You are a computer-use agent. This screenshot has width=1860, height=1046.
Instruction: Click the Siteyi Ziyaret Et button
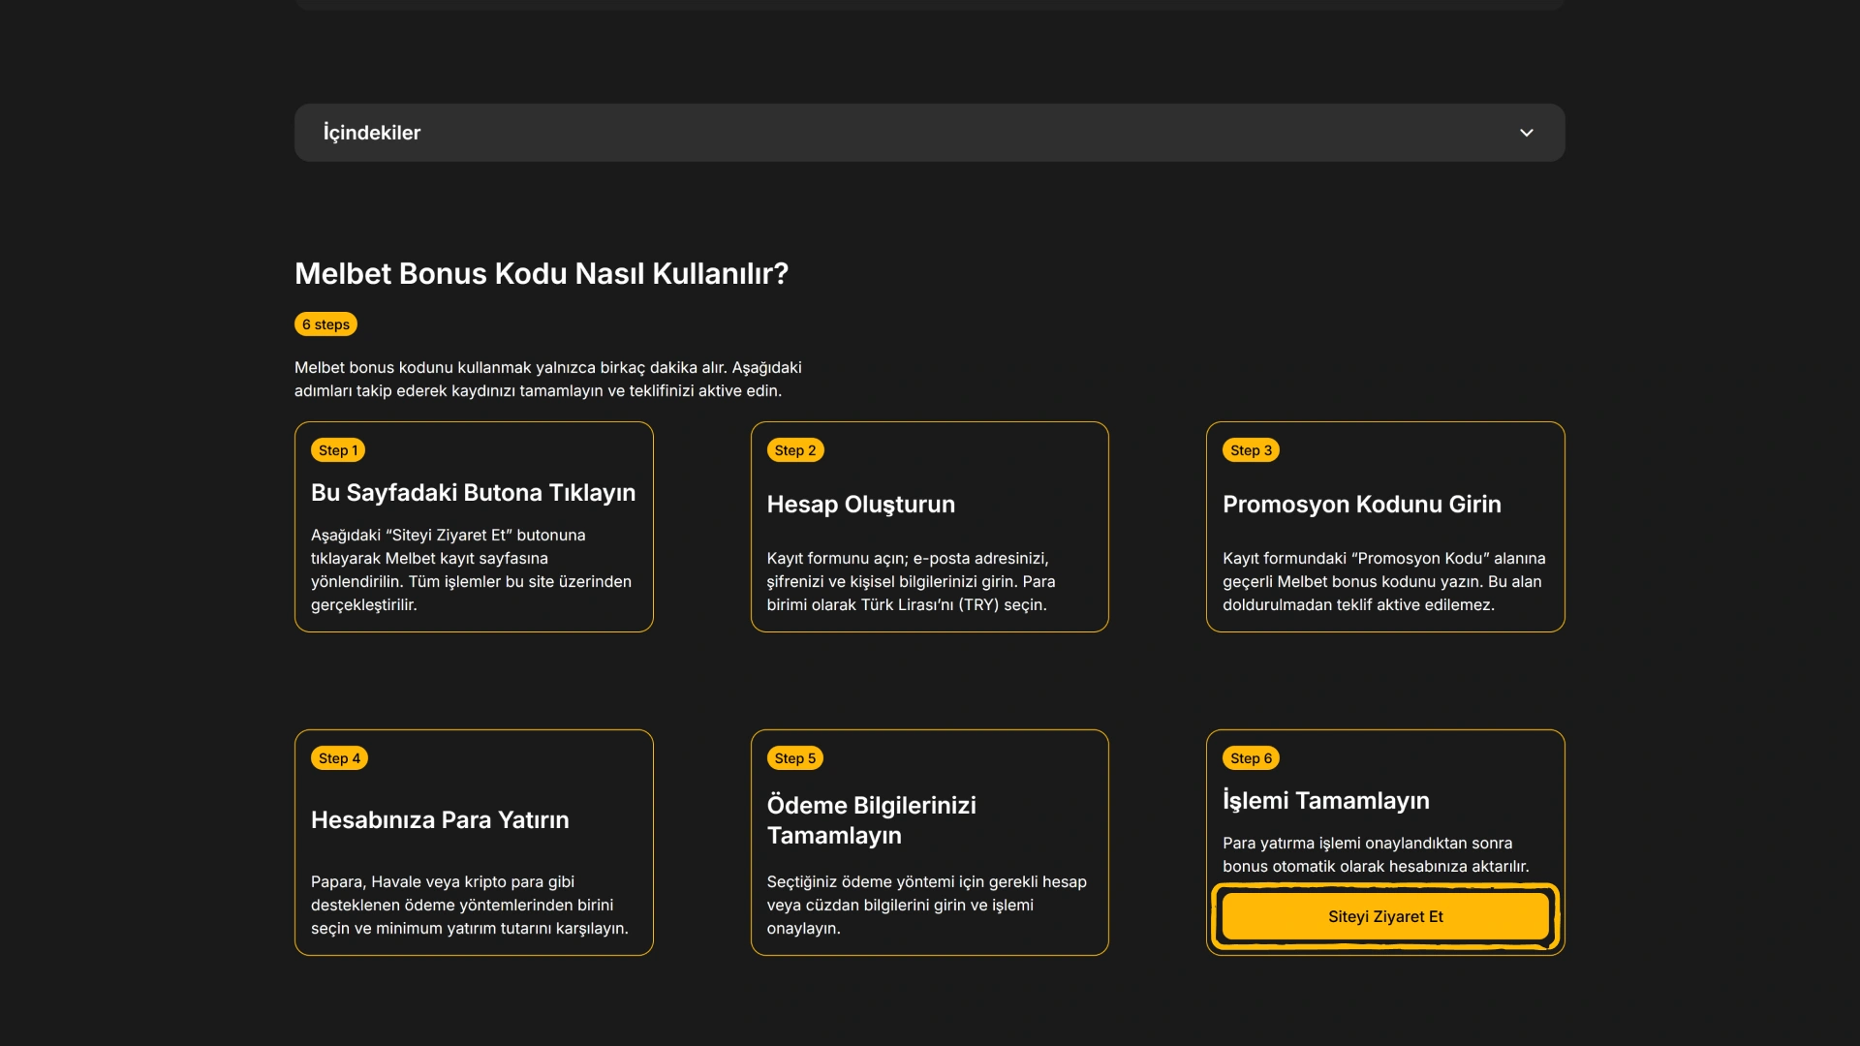click(x=1384, y=916)
